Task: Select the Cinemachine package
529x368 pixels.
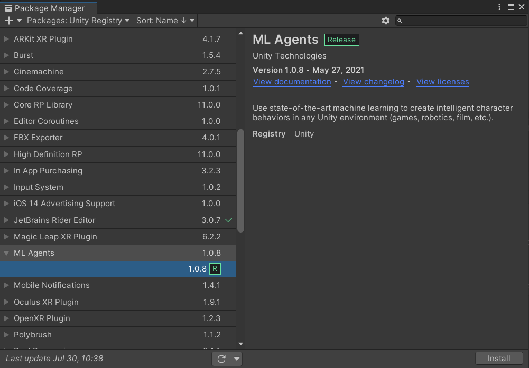Action: 118,72
